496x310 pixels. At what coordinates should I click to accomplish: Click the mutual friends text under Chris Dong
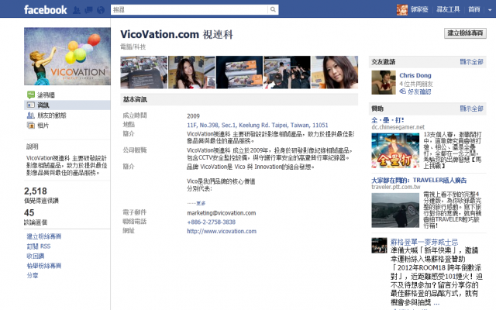coord(416,84)
